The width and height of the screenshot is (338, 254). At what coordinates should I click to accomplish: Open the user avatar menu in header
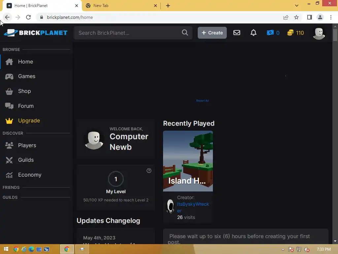point(319,33)
